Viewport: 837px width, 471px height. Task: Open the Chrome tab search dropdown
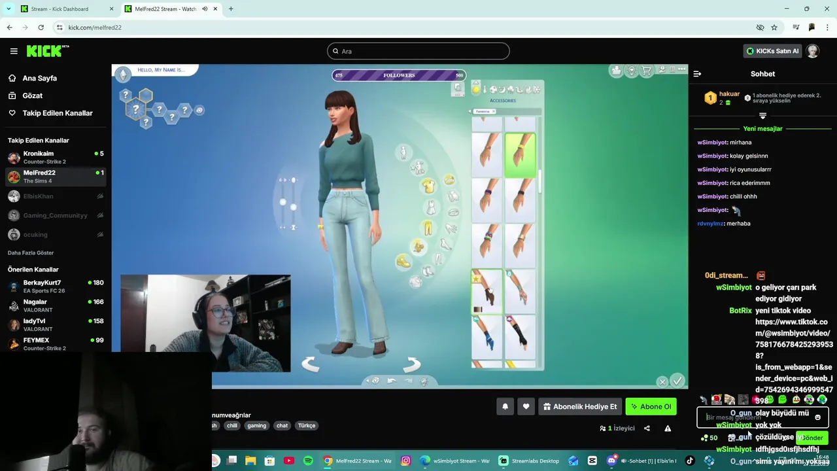[9, 9]
